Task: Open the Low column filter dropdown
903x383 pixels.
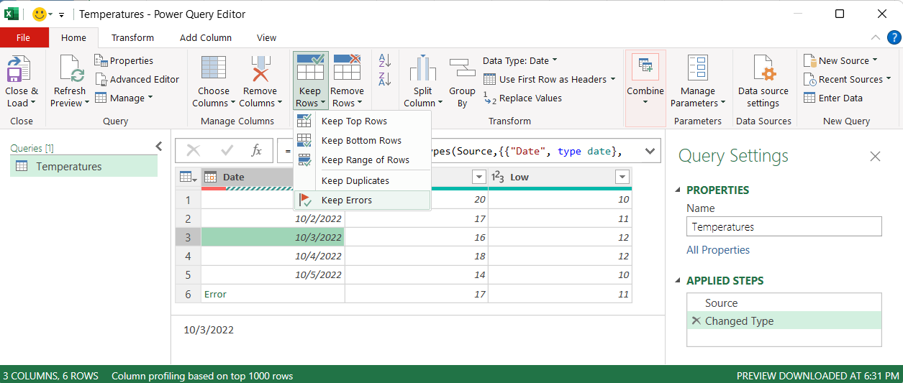Action: (622, 177)
